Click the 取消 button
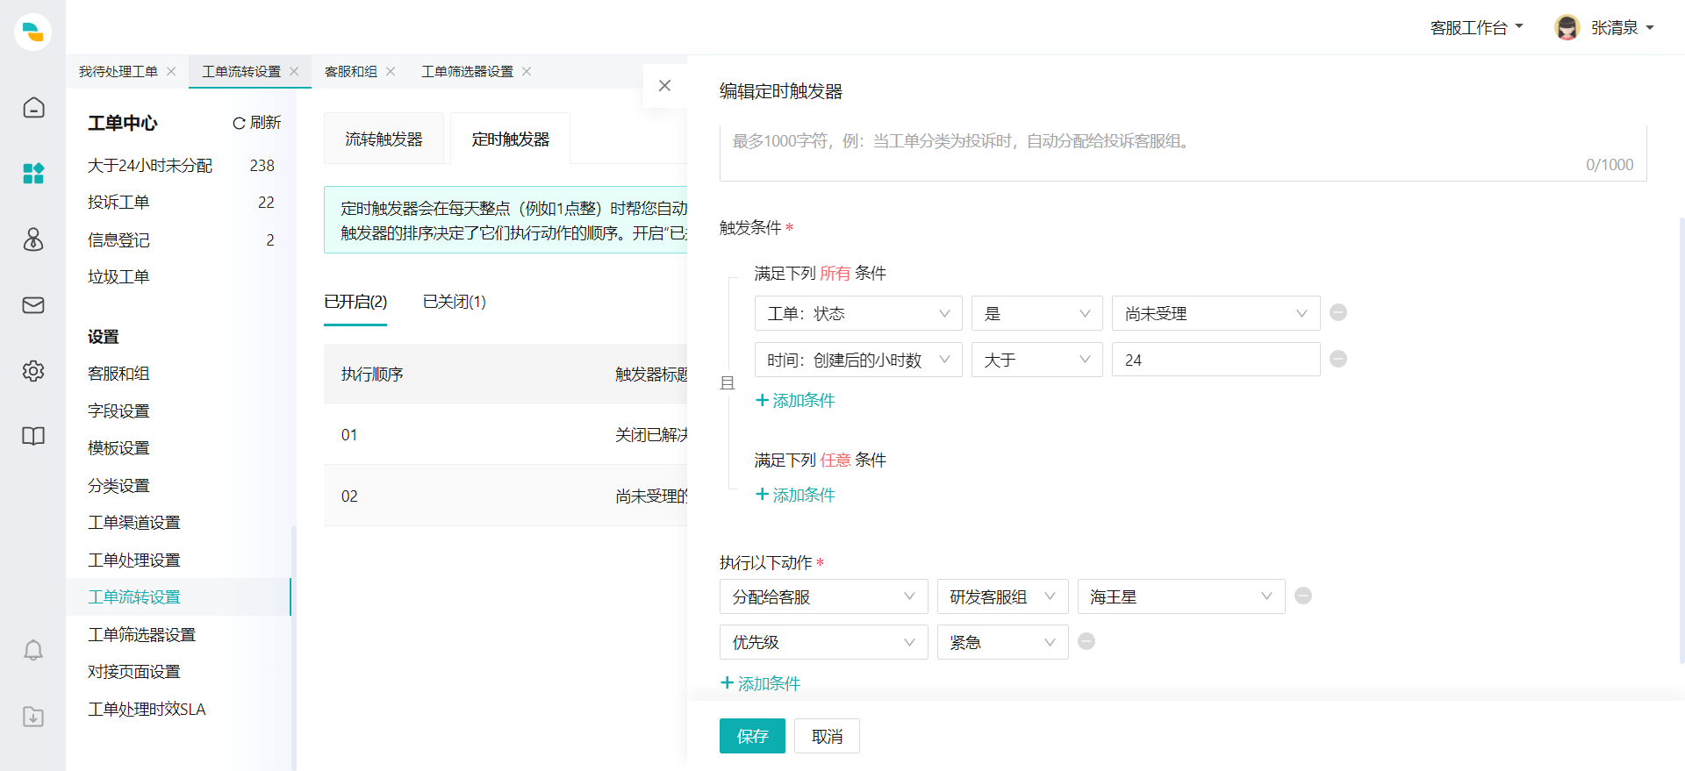Viewport: 1685px width, 771px height. click(x=827, y=736)
